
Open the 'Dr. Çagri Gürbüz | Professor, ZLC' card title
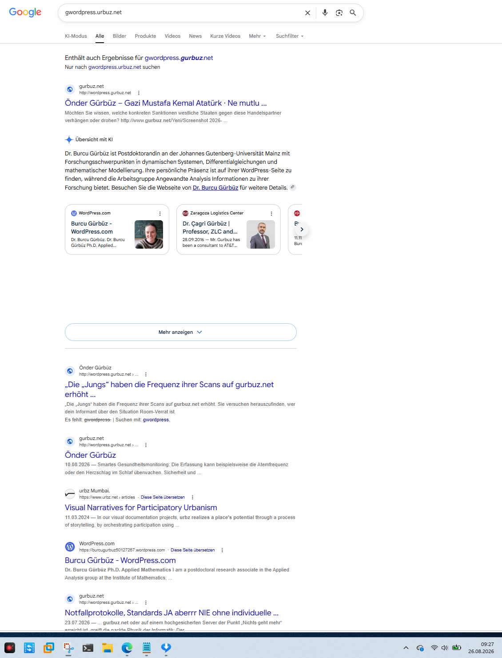(210, 228)
